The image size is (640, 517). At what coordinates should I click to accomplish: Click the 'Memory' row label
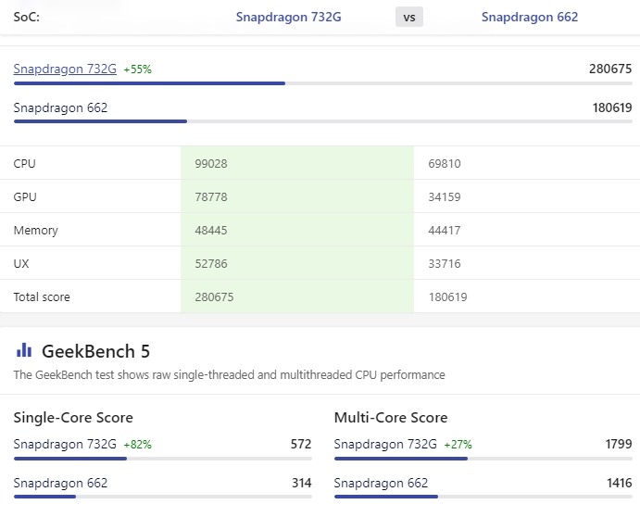(36, 231)
